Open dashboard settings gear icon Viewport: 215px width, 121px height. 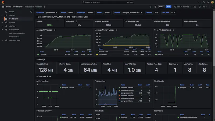coord(155,7)
